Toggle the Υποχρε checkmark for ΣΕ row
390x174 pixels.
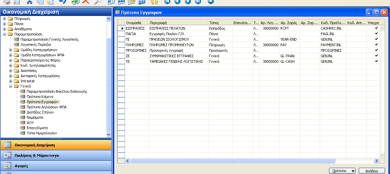[376, 55]
